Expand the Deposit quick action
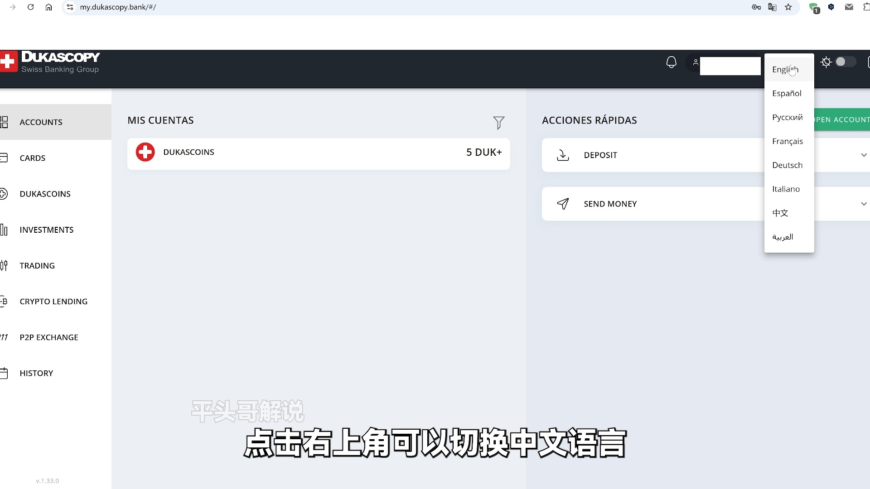Image resolution: width=870 pixels, height=489 pixels. point(864,155)
